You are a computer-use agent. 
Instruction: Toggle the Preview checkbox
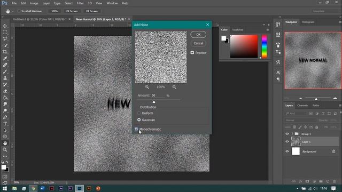192,53
